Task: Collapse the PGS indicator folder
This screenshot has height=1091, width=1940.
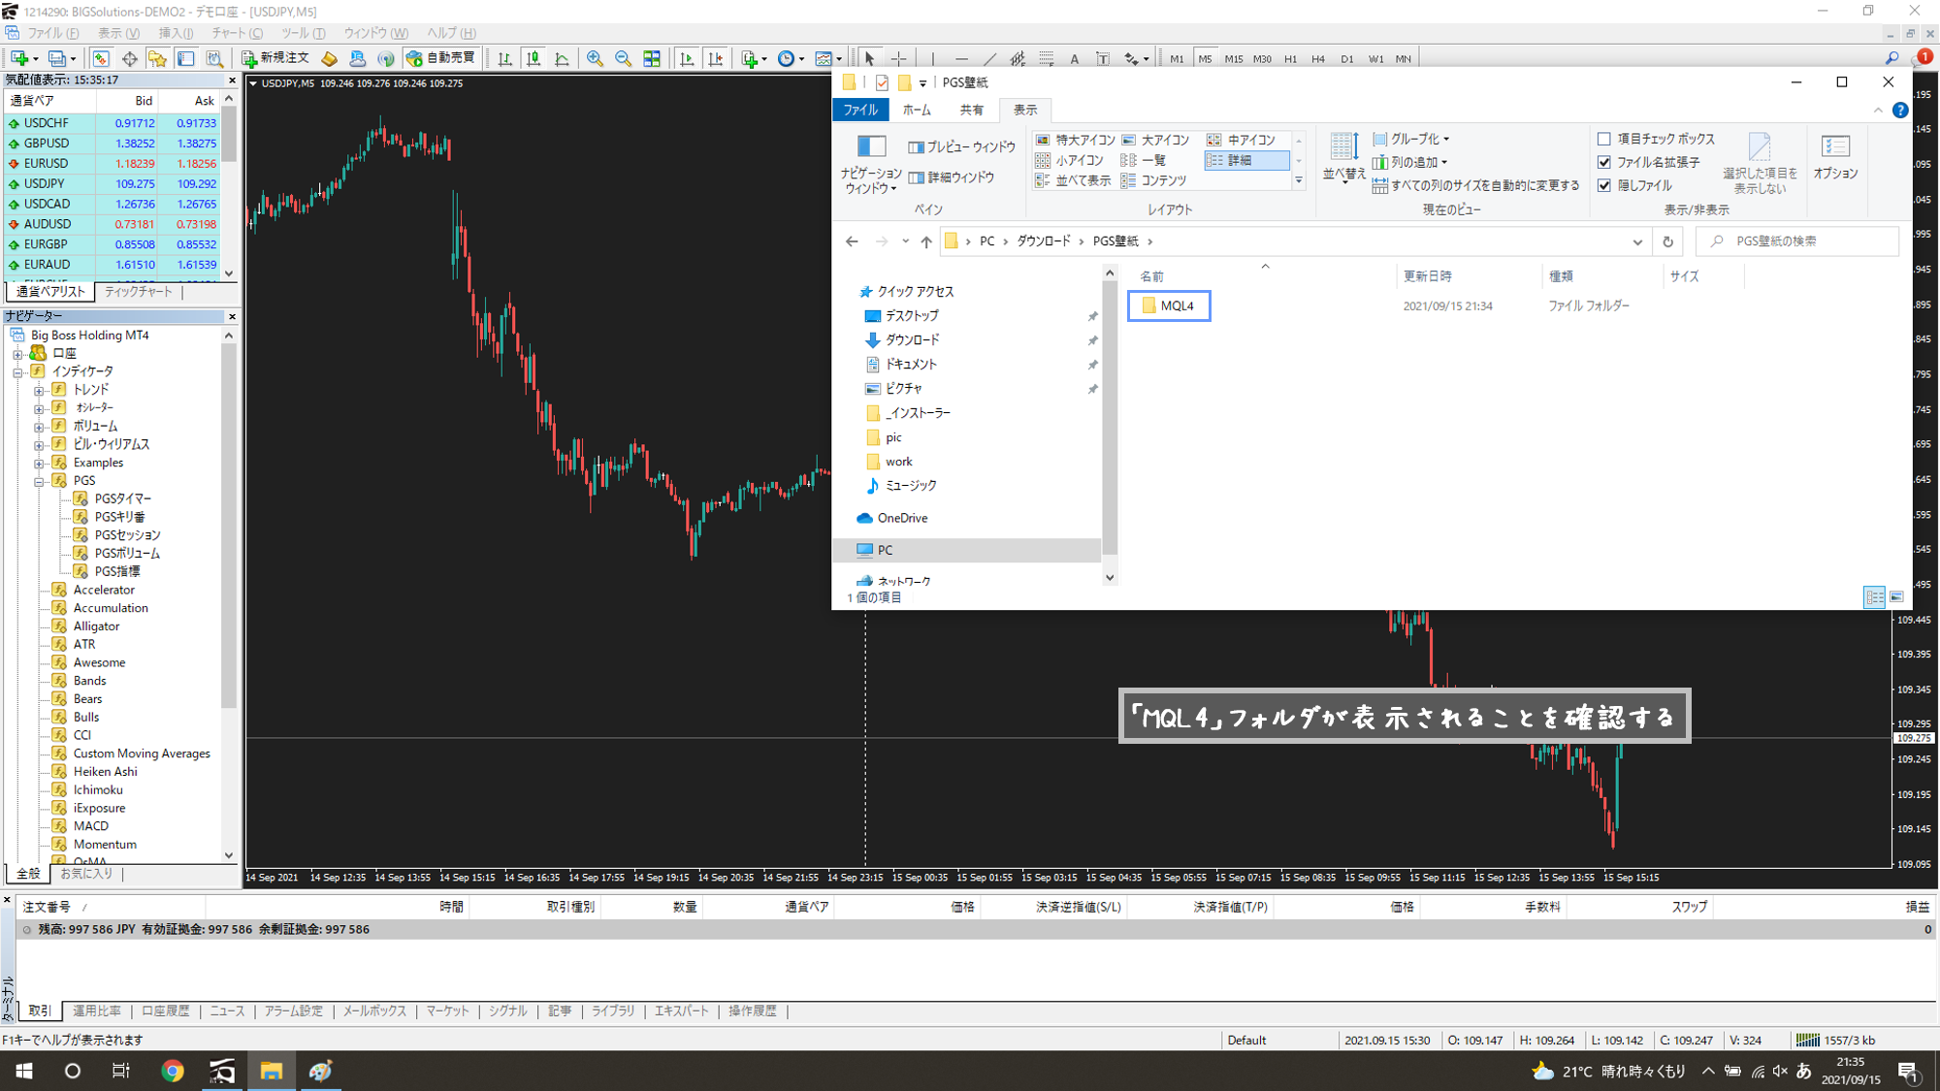Action: 39,481
